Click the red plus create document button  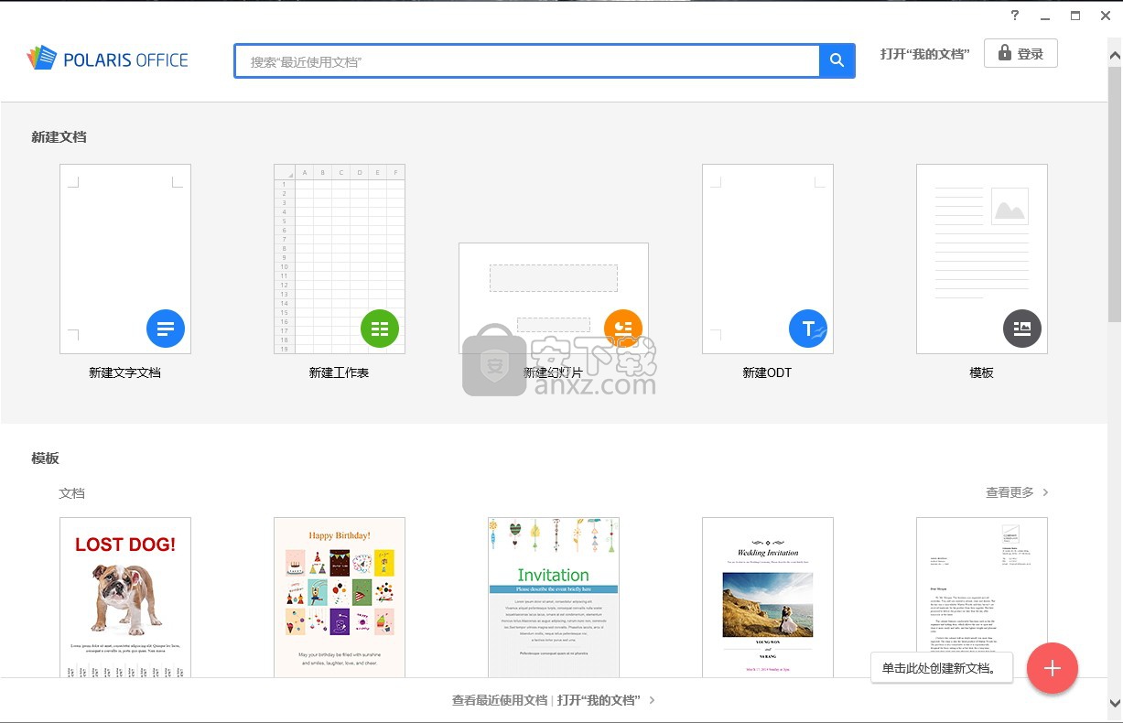pos(1053,668)
